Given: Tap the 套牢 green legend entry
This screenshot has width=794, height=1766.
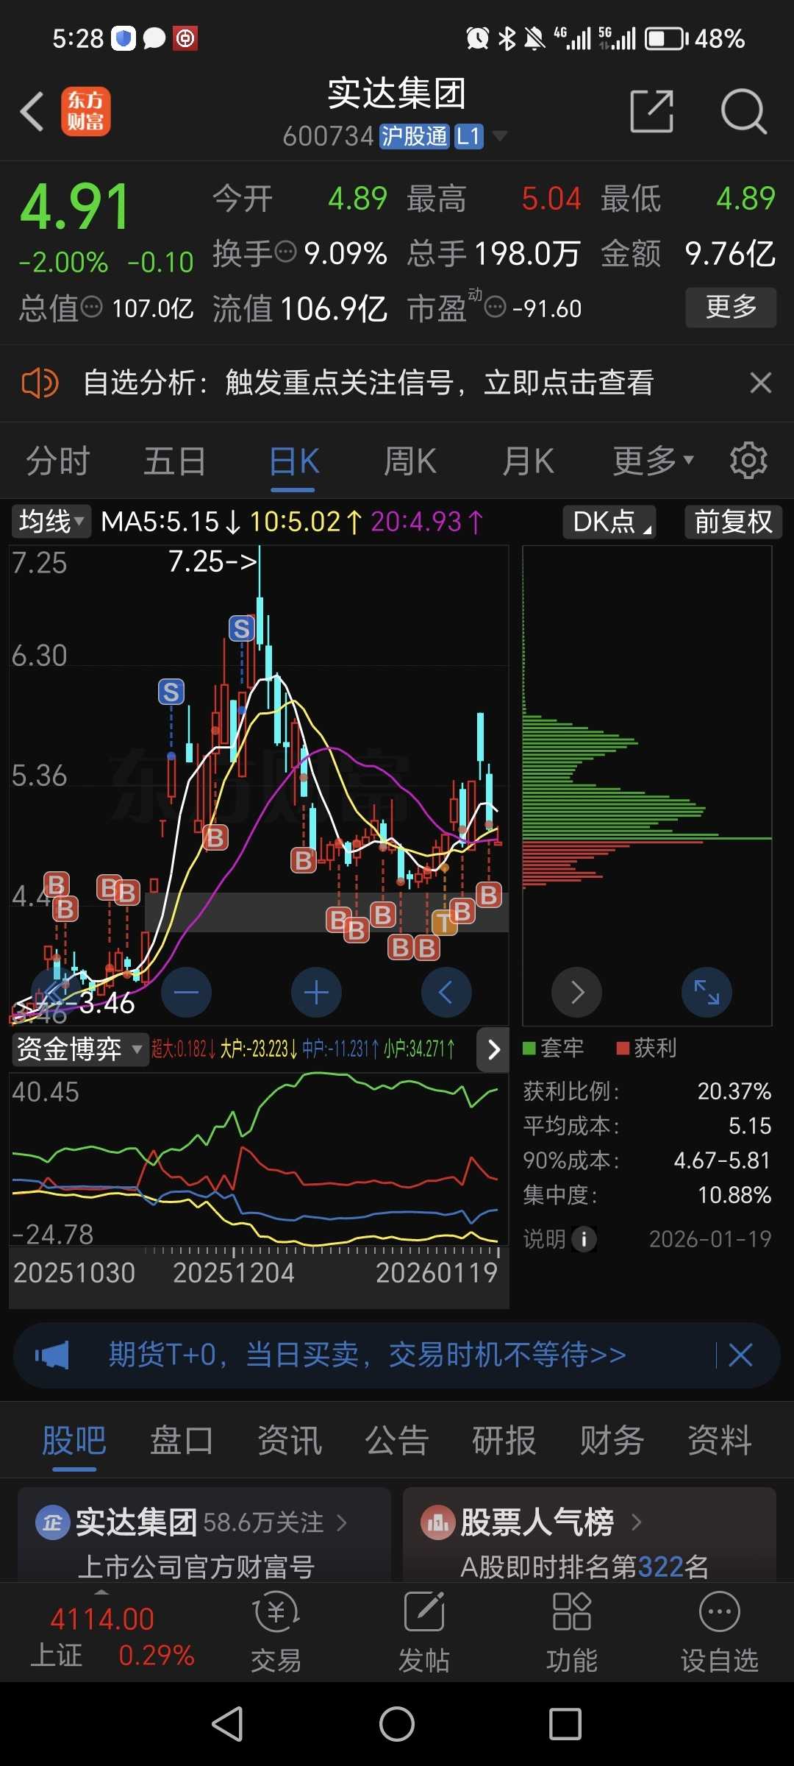Looking at the screenshot, I should click(x=554, y=1048).
